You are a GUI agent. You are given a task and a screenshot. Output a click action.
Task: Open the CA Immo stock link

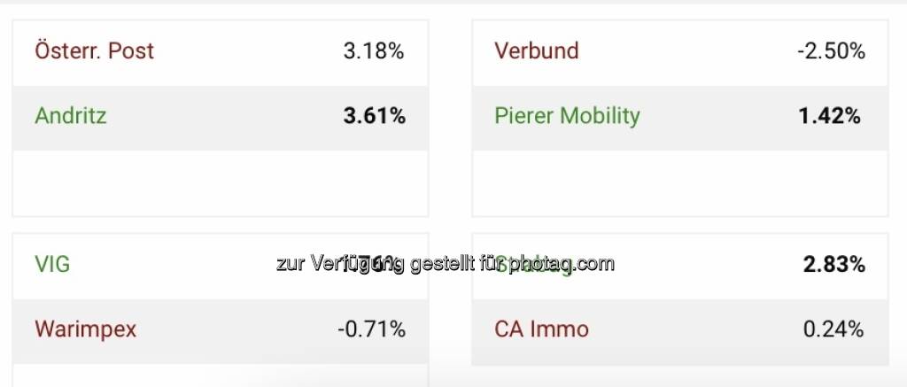[x=541, y=329]
